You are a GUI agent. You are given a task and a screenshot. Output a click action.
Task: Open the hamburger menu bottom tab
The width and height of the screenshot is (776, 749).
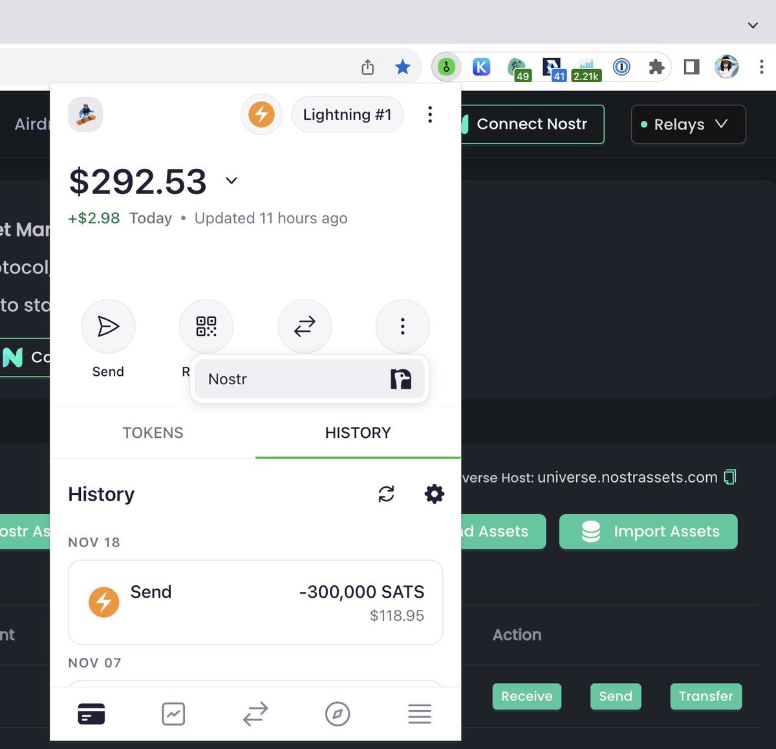pyautogui.click(x=420, y=714)
